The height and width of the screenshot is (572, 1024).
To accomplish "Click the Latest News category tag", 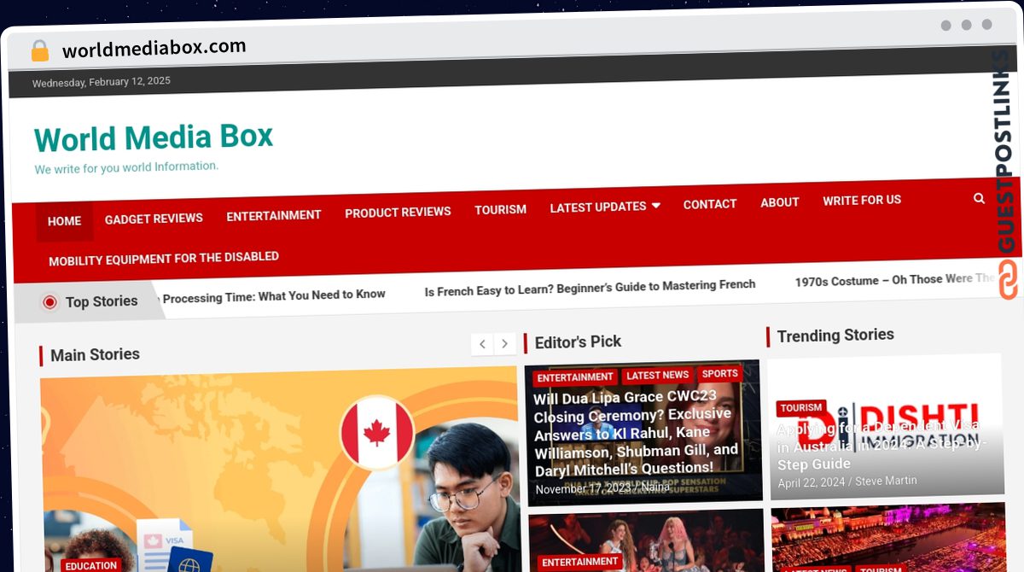I will [x=657, y=375].
